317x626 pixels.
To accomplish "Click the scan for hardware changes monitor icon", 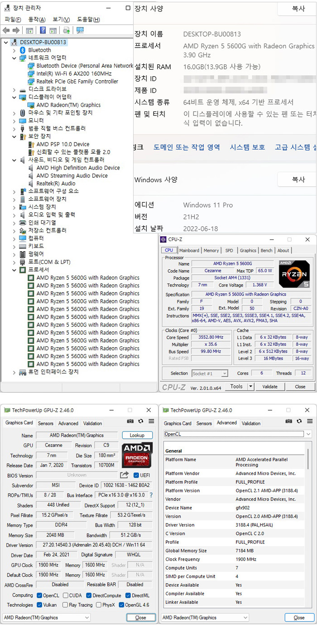I will click(x=80, y=30).
